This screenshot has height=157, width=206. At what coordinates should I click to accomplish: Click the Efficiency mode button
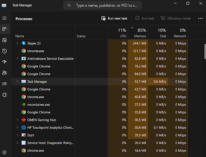(x=176, y=18)
